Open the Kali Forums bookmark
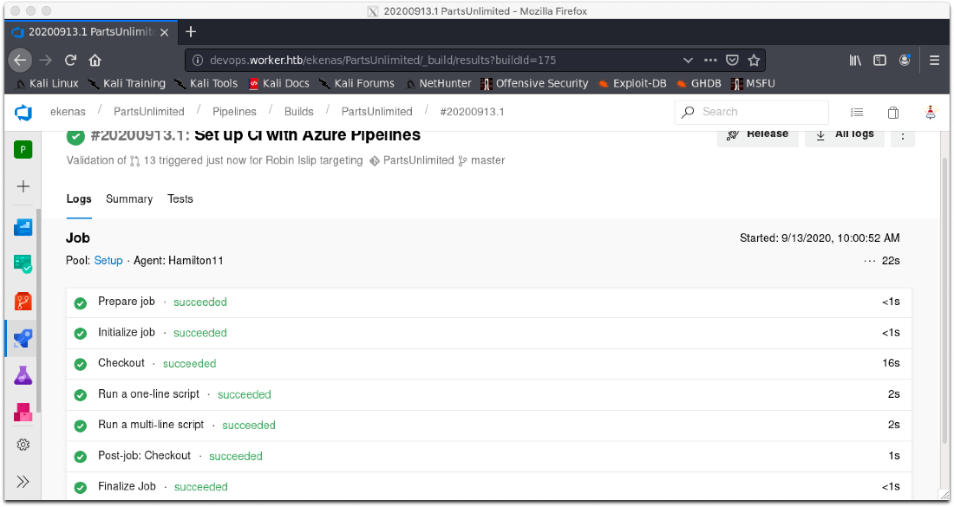Screen dimensions: 954x507 point(356,83)
